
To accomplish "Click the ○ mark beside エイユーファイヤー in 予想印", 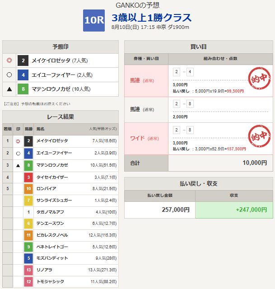I will coord(9,75).
